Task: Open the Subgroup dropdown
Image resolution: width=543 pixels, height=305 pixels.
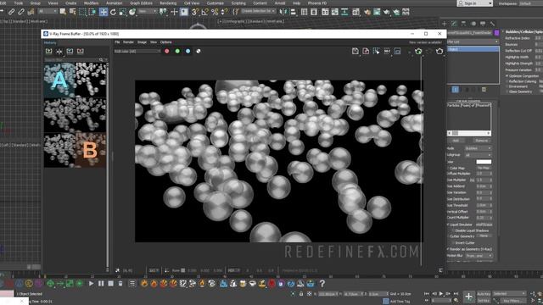Action: click(x=478, y=155)
